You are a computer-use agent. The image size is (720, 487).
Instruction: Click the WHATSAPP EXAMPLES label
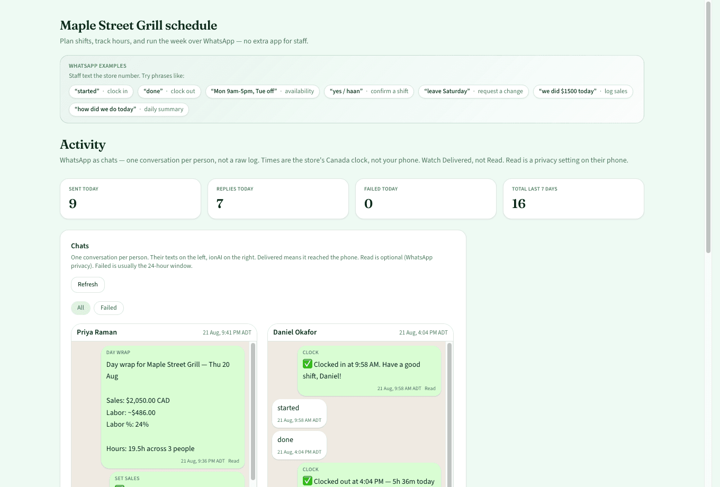(97, 66)
